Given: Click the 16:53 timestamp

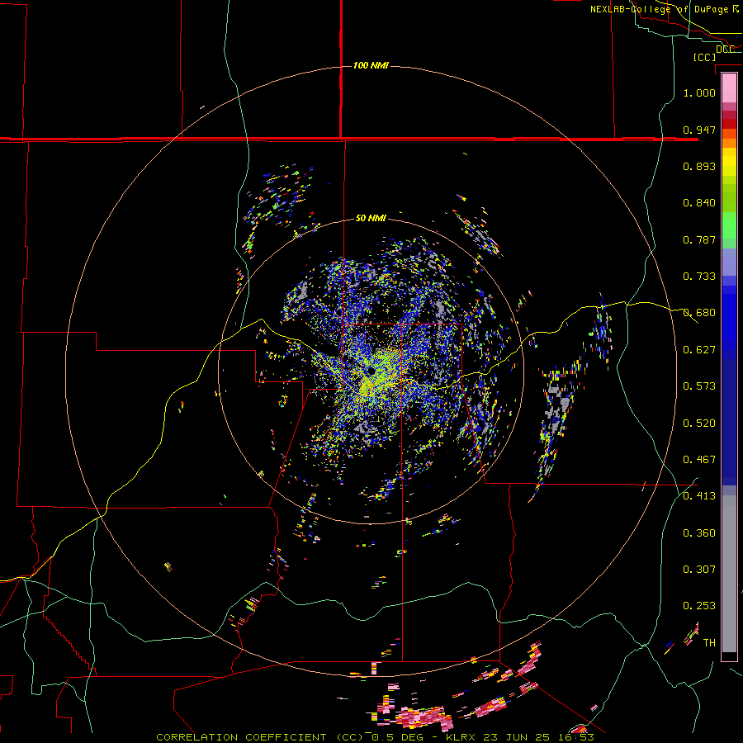Looking at the screenshot, I should pyautogui.click(x=575, y=737).
